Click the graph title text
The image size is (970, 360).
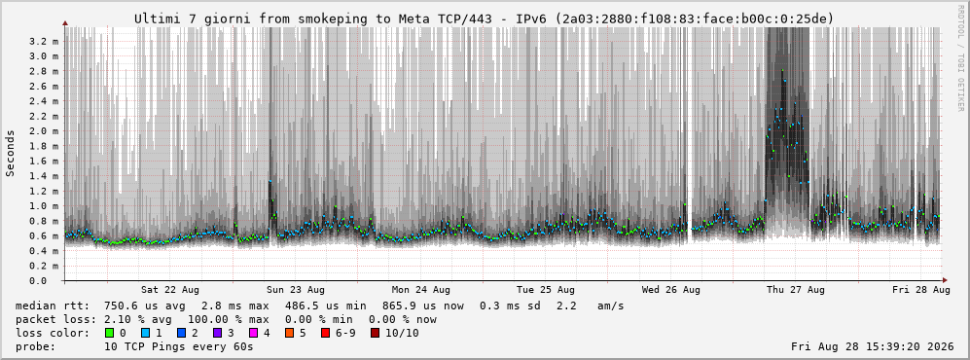(484, 19)
